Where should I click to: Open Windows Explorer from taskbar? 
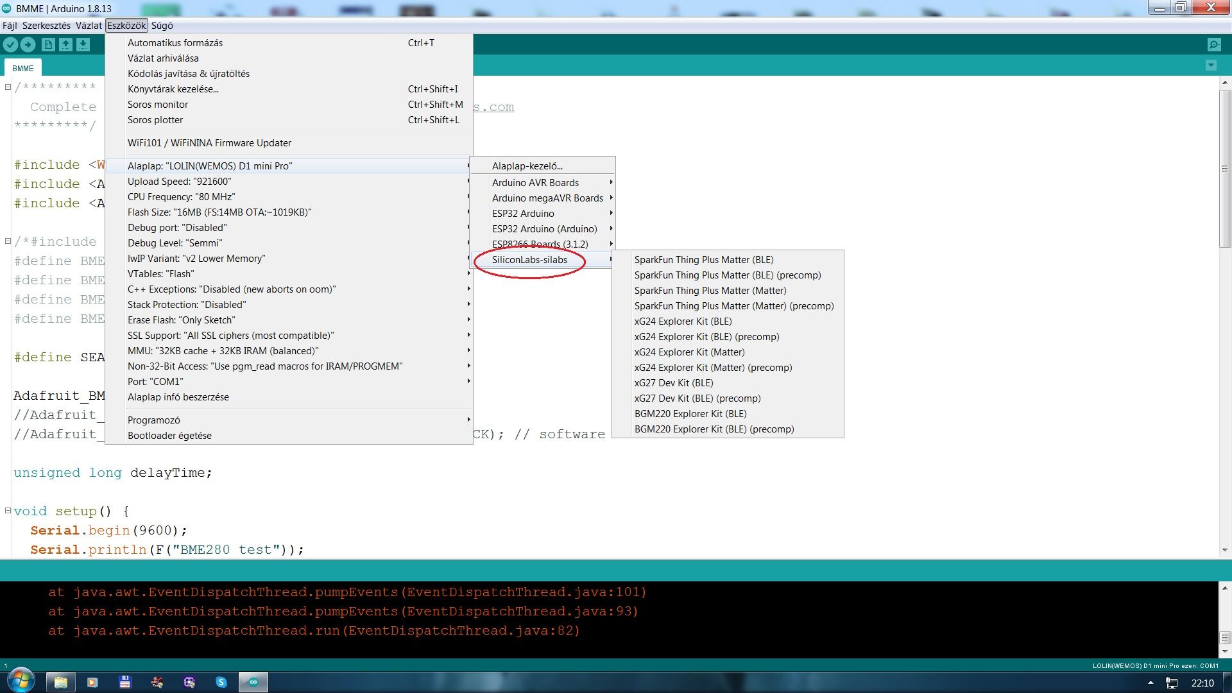click(x=61, y=682)
